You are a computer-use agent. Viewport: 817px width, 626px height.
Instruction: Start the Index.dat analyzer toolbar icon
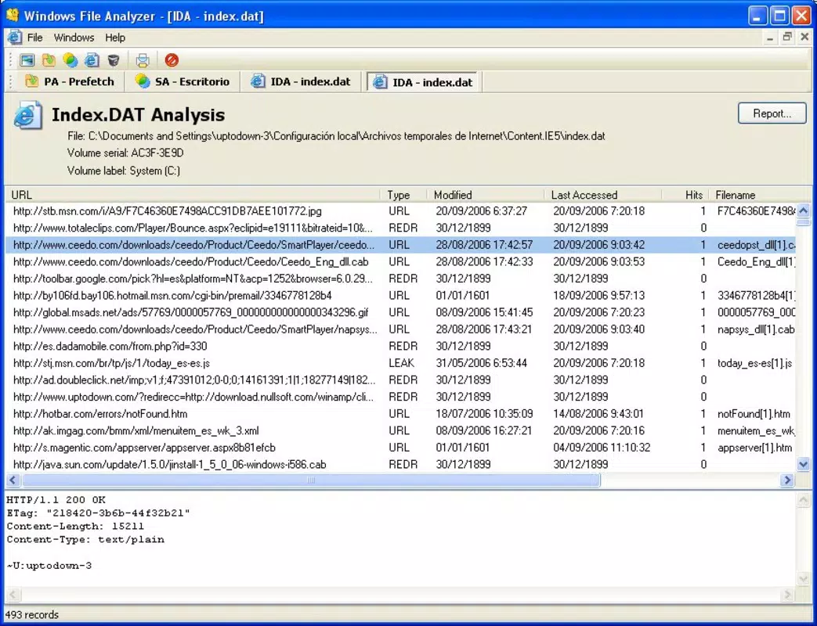[x=92, y=60]
